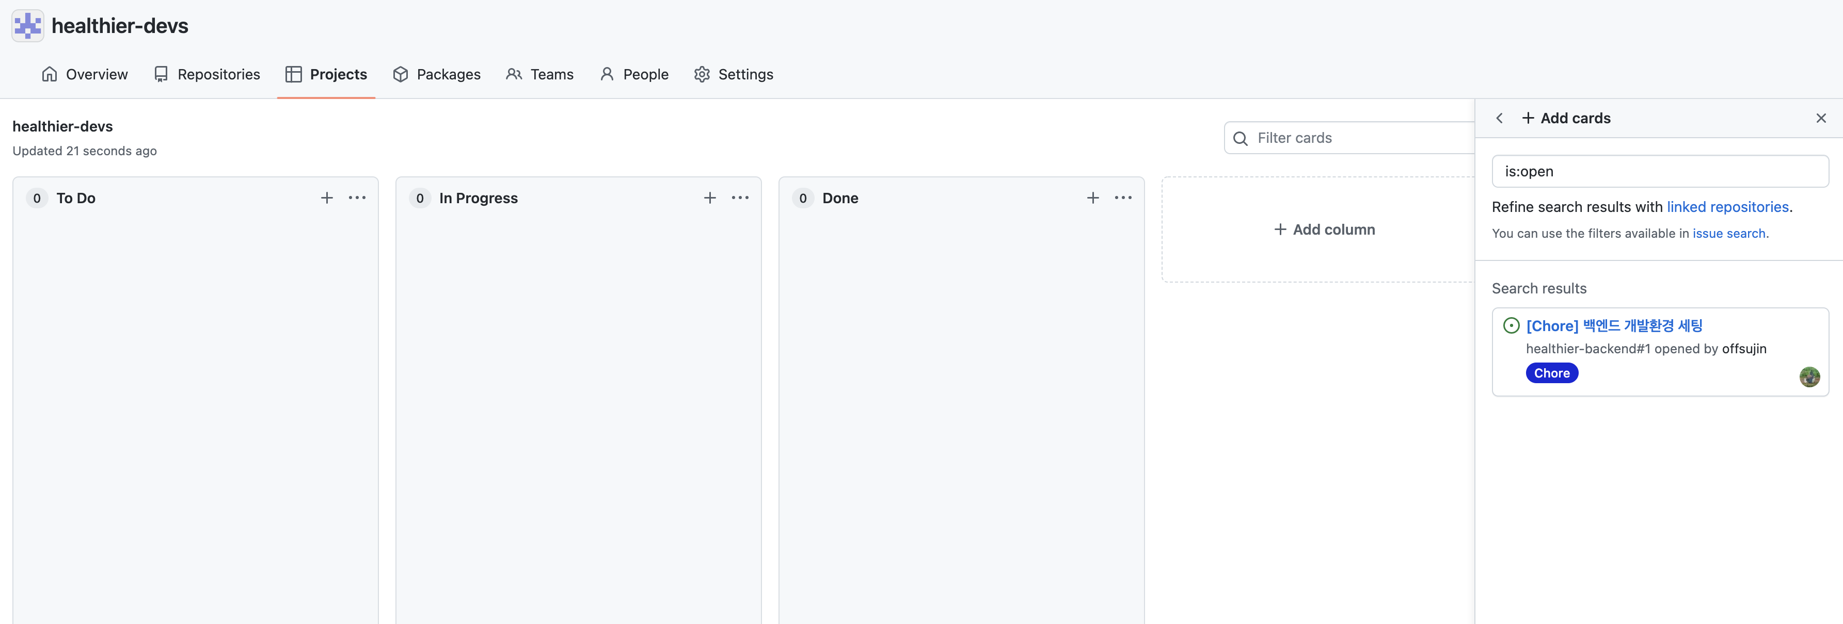Open organization Settings tab
This screenshot has height=624, width=1843.
[x=734, y=74]
